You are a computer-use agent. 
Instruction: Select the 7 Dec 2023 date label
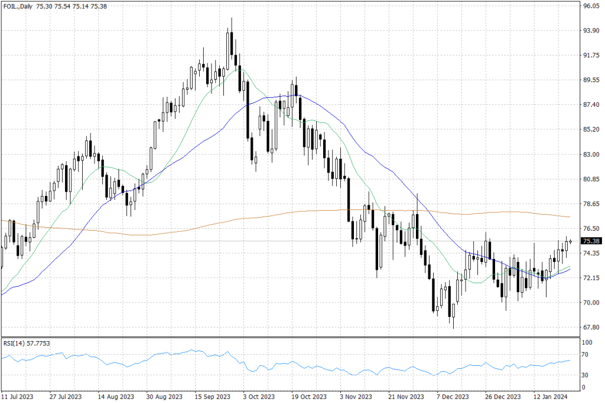tap(452, 397)
